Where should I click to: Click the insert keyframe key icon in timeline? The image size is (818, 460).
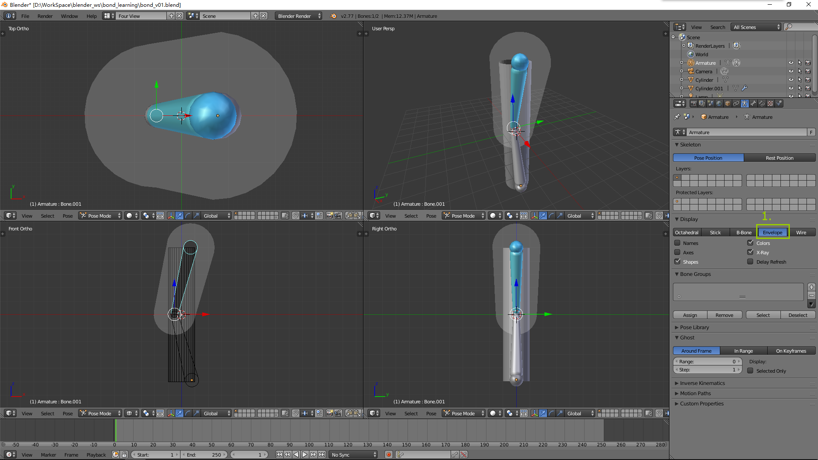[x=455, y=454]
